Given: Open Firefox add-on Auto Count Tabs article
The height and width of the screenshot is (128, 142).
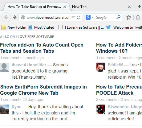Looking at the screenshot, I should [x=42, y=48].
